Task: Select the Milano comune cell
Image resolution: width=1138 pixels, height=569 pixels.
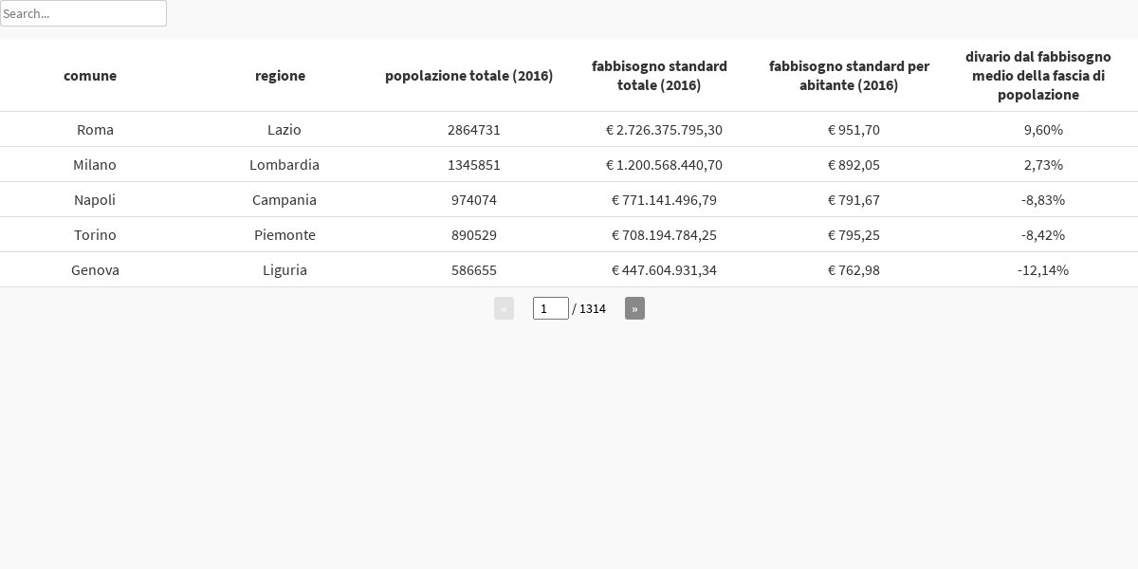Action: [x=95, y=164]
